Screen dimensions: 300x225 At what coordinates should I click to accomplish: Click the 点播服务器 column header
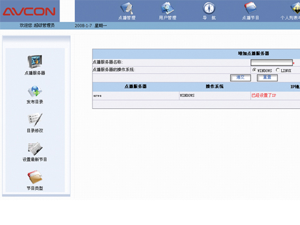(x=136, y=86)
